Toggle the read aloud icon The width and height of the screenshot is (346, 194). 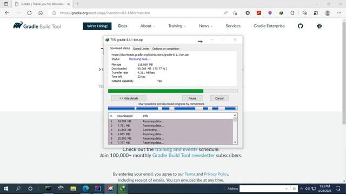click(225, 13)
